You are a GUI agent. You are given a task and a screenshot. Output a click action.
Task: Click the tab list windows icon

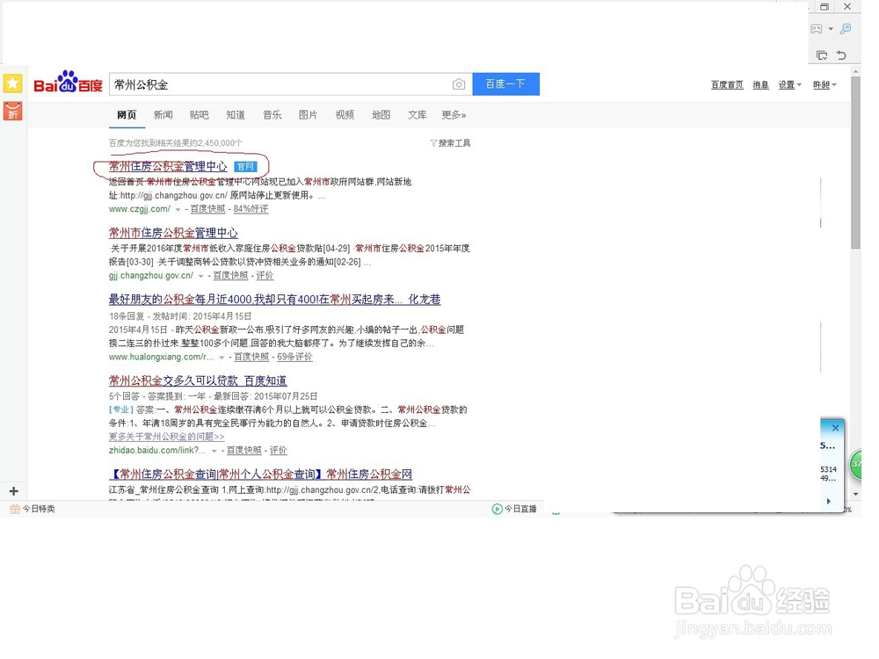coord(822,54)
